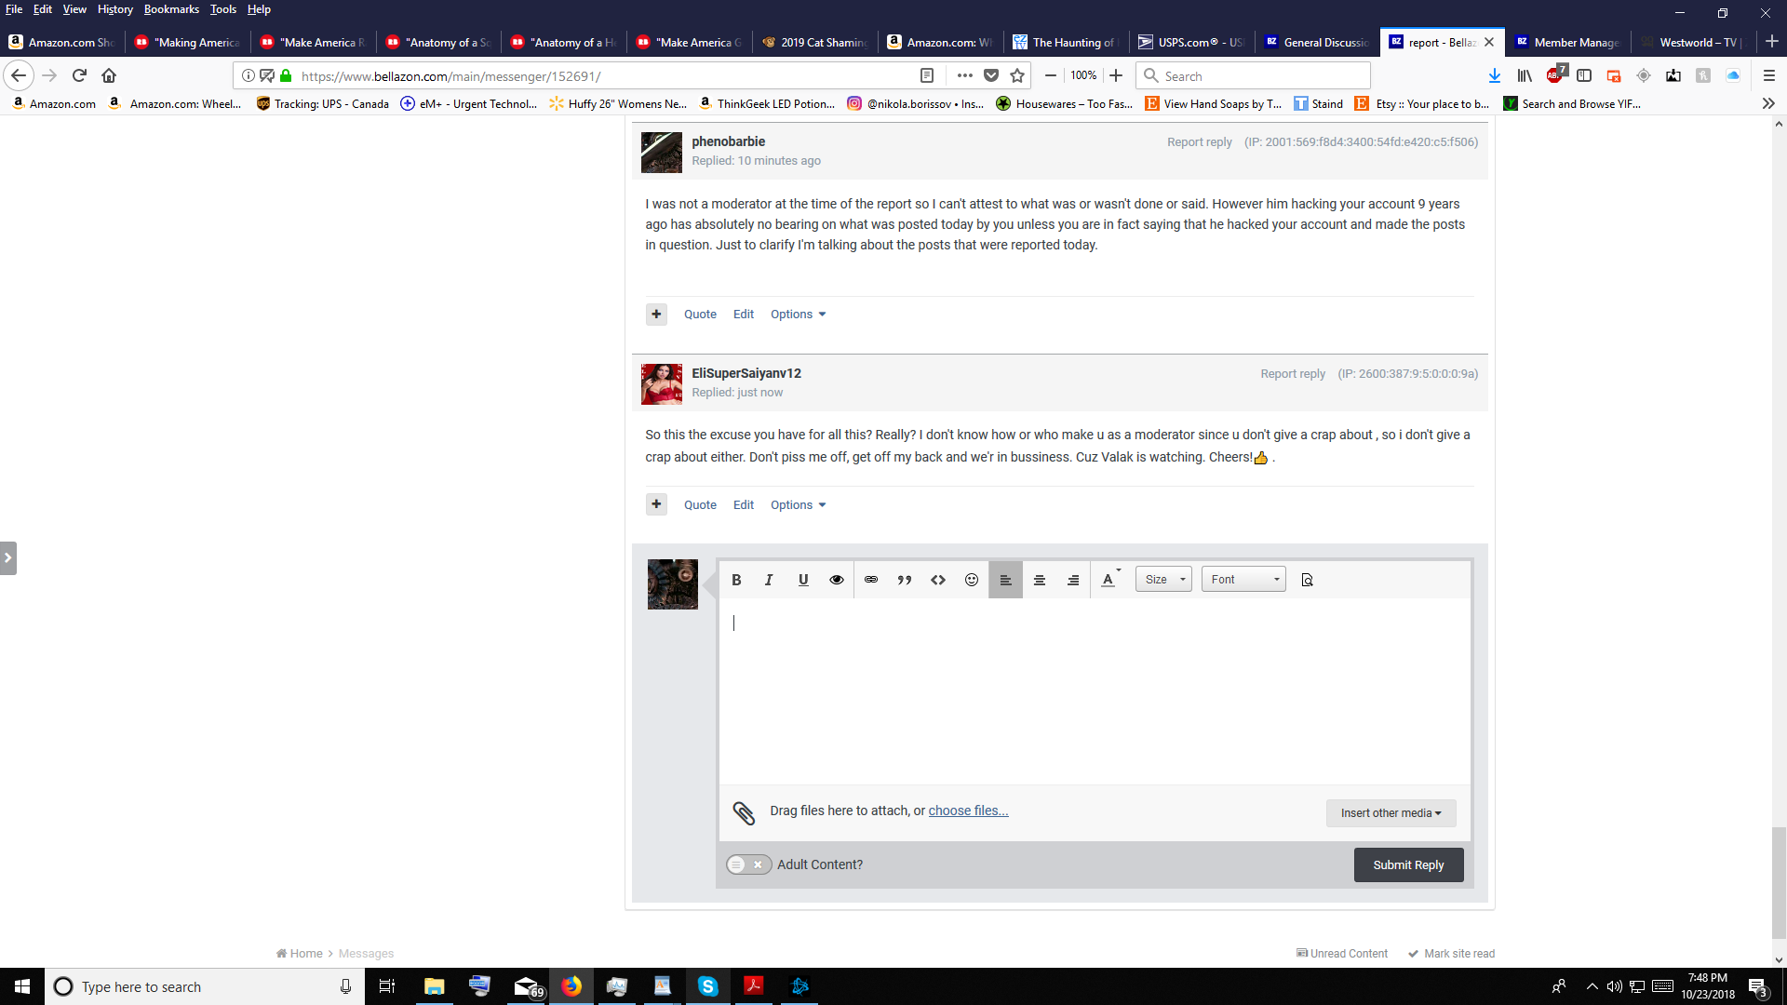Insert a spoiler with eye icon

837,580
